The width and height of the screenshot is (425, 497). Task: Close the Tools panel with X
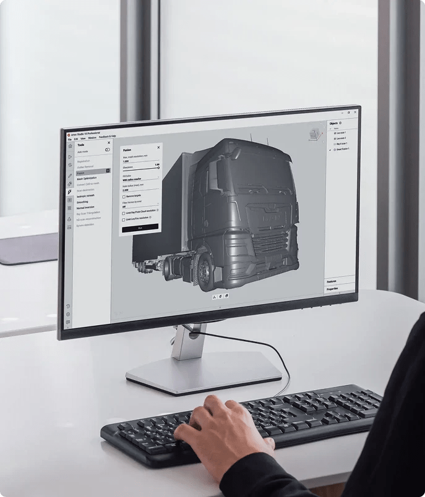109,143
